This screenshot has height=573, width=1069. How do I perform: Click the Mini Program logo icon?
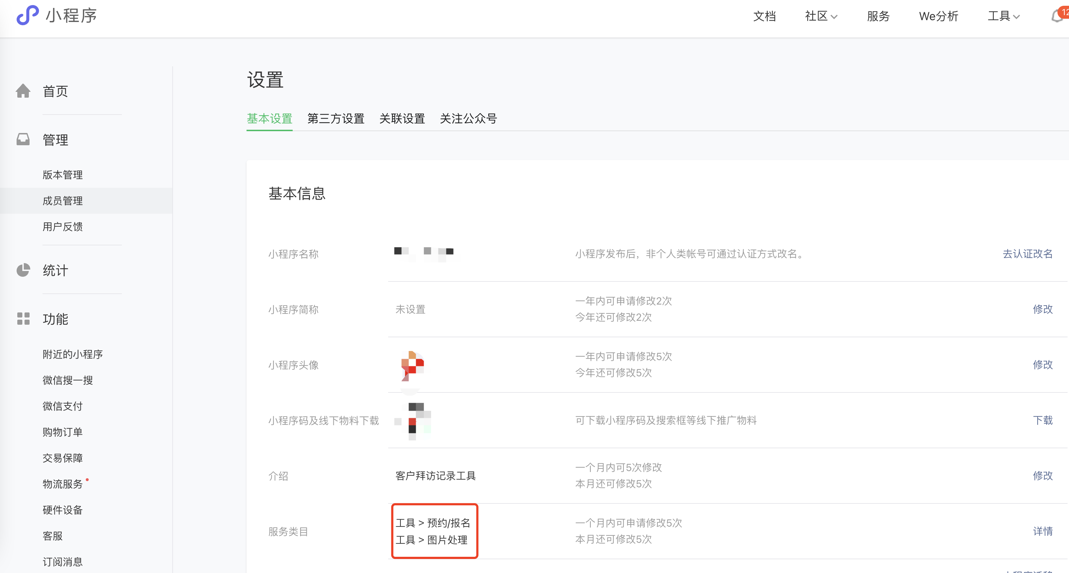click(x=27, y=15)
